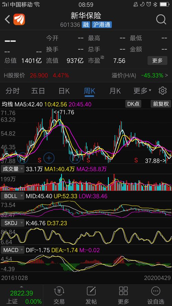The width and height of the screenshot is (172, 306).
Task: Tap 流值 937亿 value
Action: point(75,61)
